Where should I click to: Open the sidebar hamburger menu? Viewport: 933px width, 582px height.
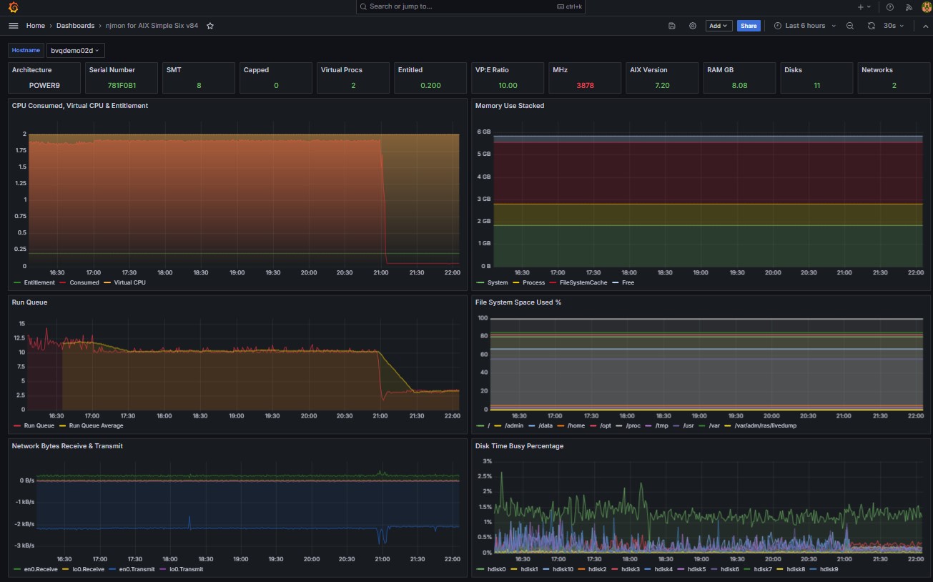(x=13, y=26)
